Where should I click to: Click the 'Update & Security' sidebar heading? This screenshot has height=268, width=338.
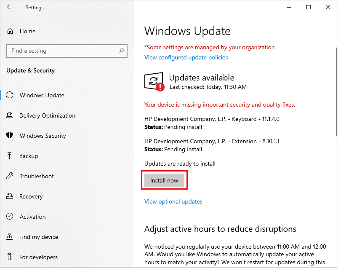point(30,70)
